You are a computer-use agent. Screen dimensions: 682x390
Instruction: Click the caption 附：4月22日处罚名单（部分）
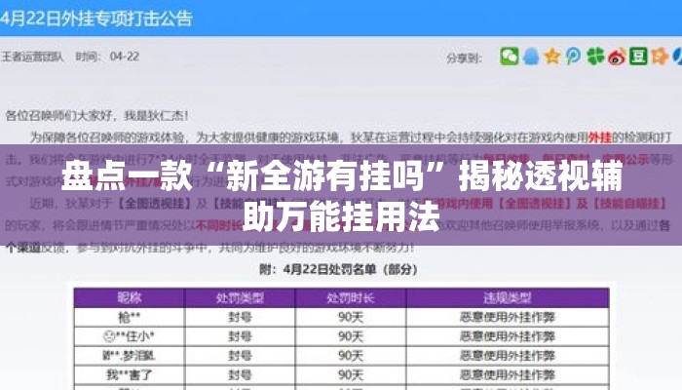tap(338, 269)
